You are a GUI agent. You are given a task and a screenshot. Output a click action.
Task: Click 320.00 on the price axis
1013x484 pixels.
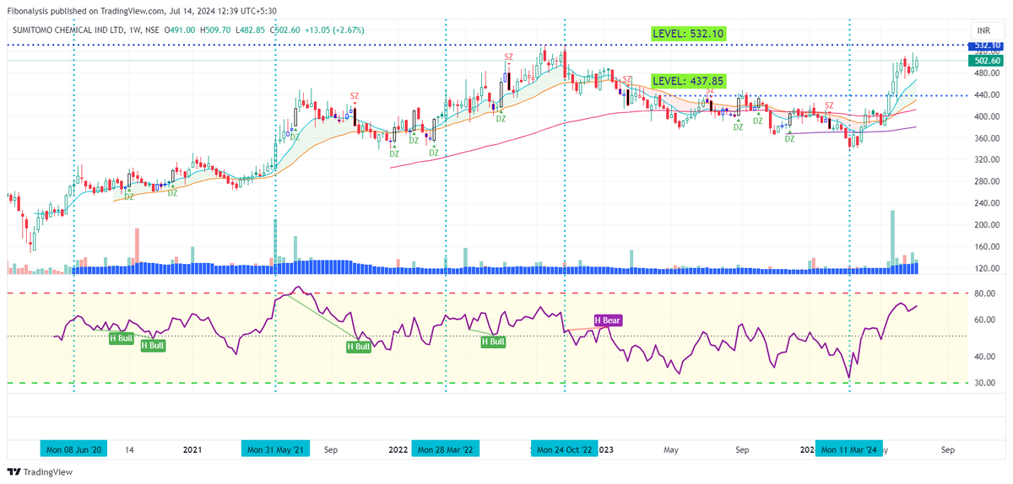pyautogui.click(x=987, y=160)
